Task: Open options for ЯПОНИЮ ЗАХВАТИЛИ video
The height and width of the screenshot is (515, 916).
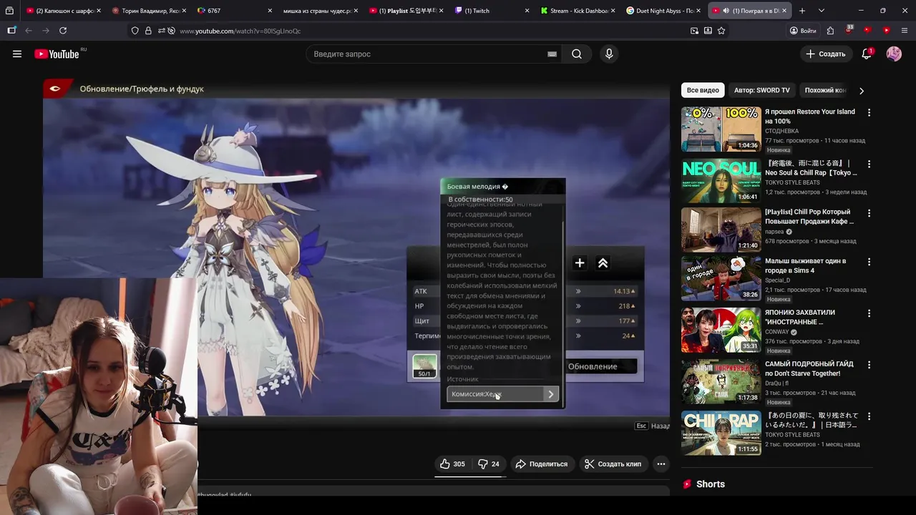Action: [x=869, y=313]
